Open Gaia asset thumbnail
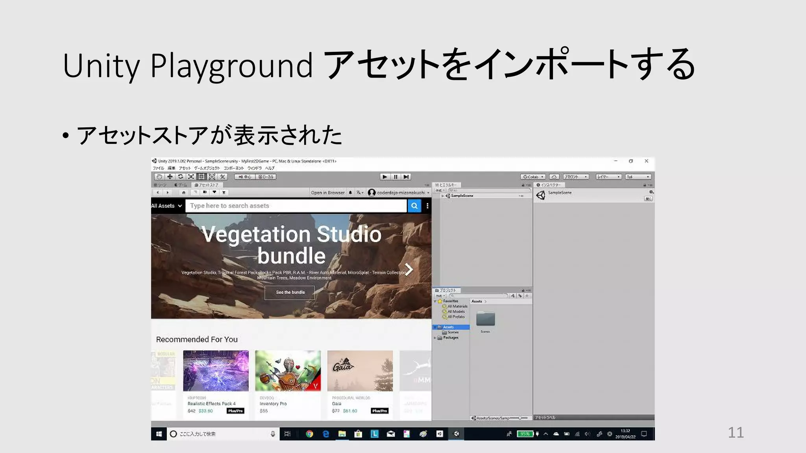 [360, 371]
